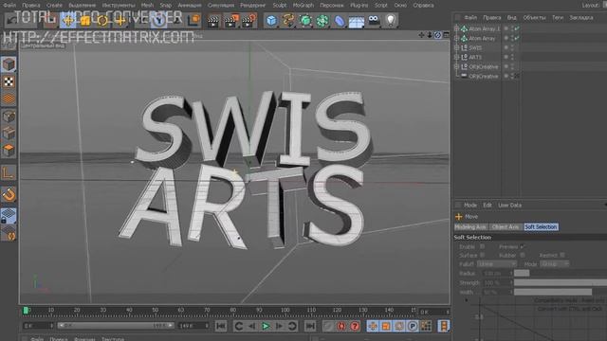607x341 pixels.
Task: Toggle the snap magnet icon
Action: click(9, 194)
